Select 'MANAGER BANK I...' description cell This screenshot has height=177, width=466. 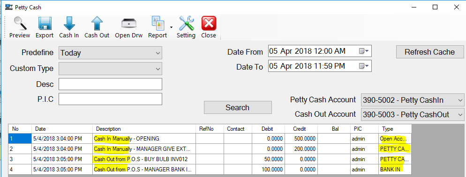(x=144, y=170)
